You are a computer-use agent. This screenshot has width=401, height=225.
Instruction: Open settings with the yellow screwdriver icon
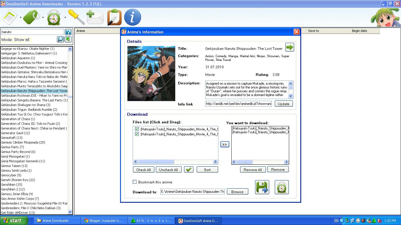click(76, 17)
